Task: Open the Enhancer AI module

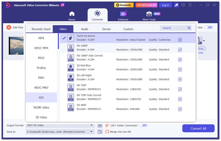Action: point(123,16)
